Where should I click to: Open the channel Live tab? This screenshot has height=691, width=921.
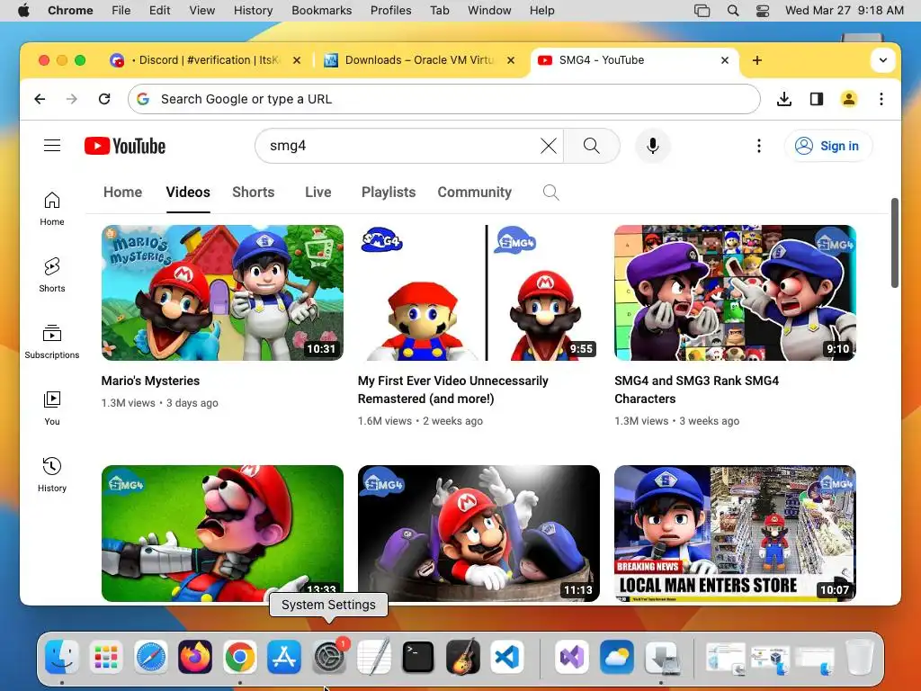[317, 193]
